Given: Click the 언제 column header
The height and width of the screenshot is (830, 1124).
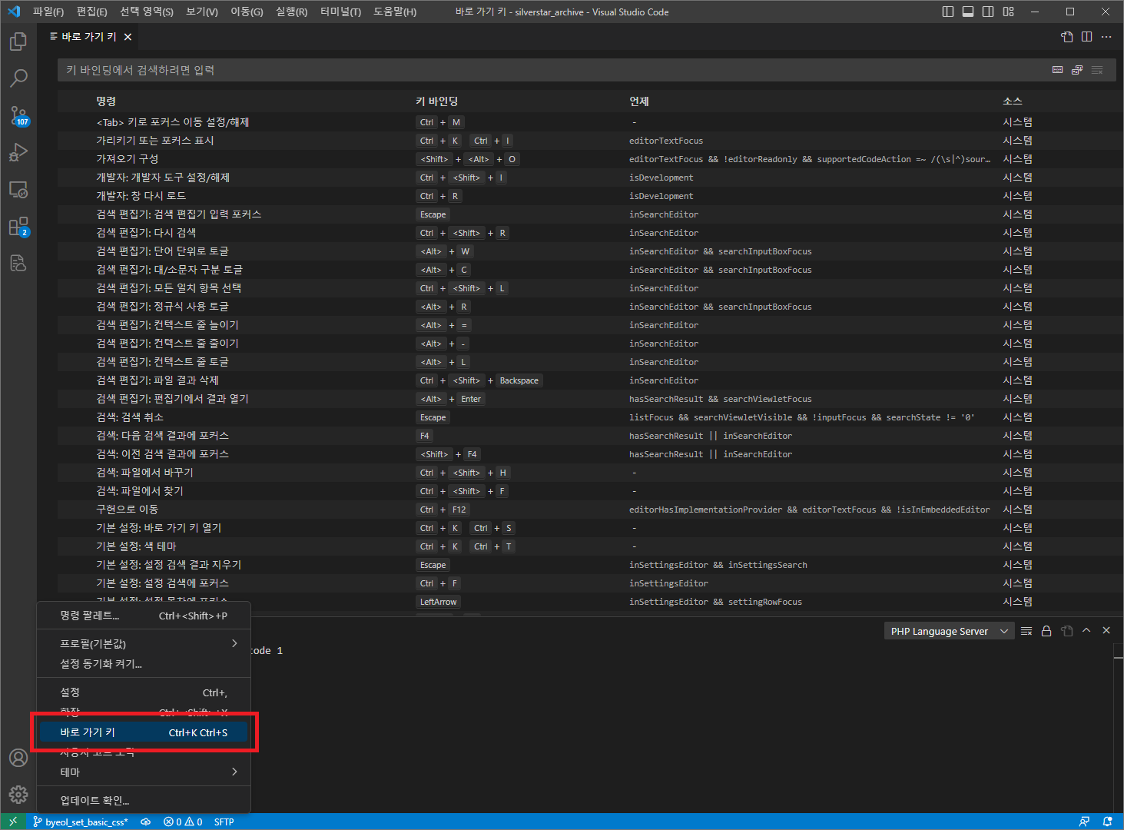Looking at the screenshot, I should pos(639,101).
